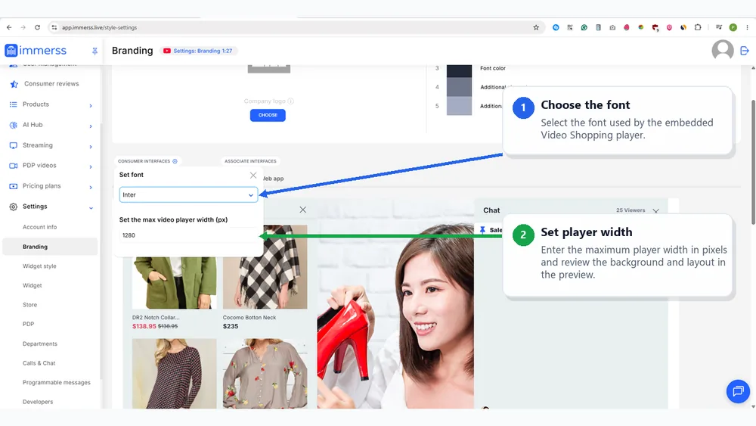Click color swatch number 4
Screen dimensions: 756x426
(459, 87)
